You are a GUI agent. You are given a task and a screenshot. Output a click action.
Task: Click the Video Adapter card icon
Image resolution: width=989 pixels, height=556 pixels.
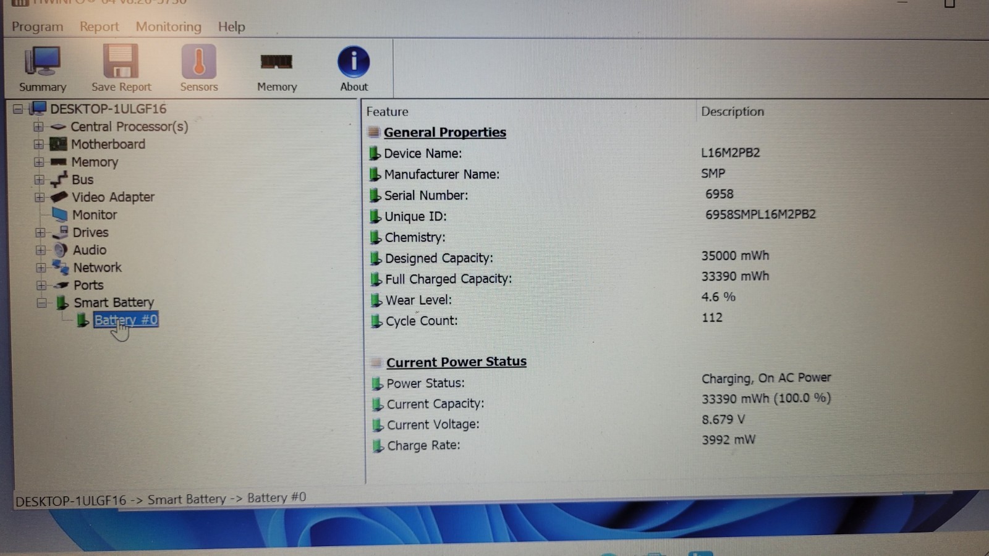click(59, 197)
